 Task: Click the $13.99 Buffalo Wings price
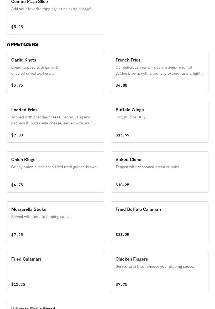pyautogui.click(x=122, y=135)
